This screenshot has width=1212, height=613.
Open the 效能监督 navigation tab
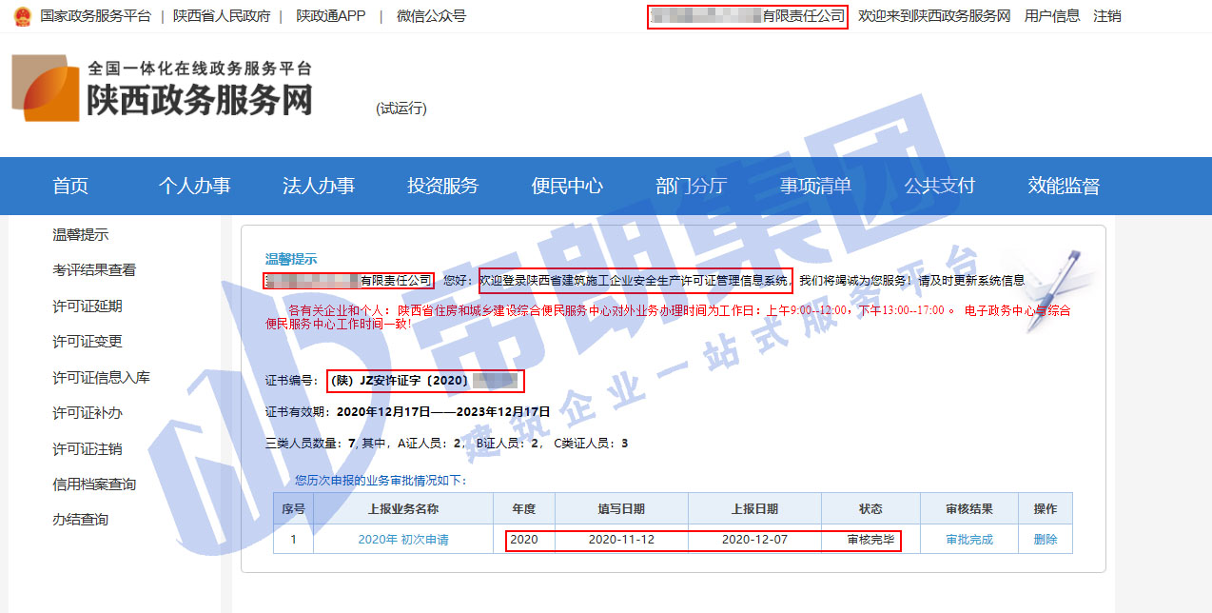pyautogui.click(x=1064, y=186)
